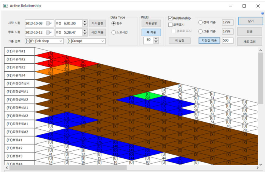This screenshot has width=266, height=172.
Task: Click the green cell labeled 228
Action: pyautogui.click(x=148, y=96)
